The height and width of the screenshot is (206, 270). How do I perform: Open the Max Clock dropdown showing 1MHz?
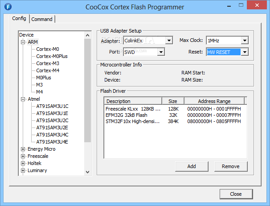point(245,41)
